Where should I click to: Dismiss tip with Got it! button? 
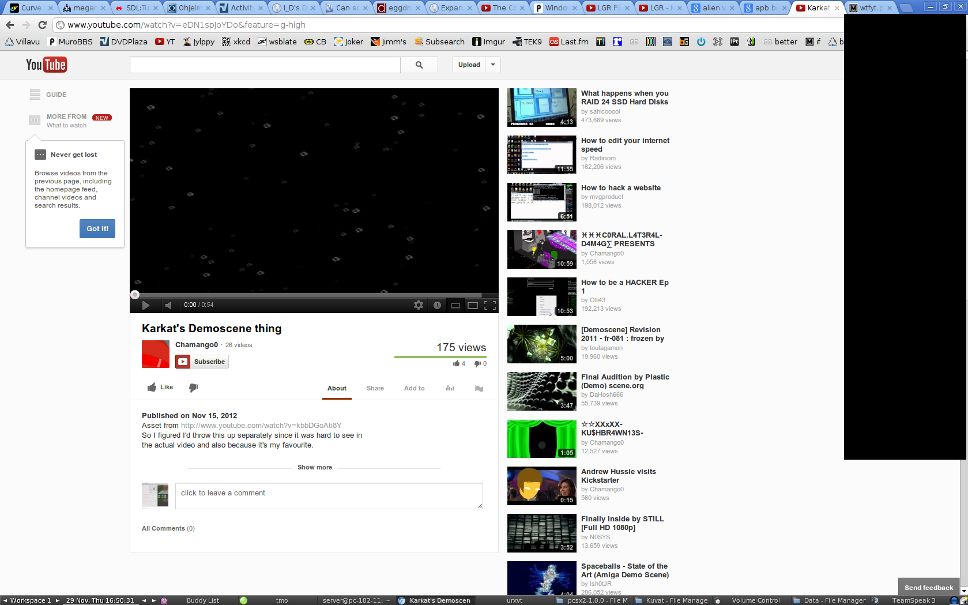point(97,228)
